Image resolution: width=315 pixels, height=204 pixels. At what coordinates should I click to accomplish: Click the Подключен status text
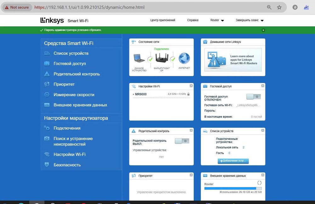pos(161,49)
